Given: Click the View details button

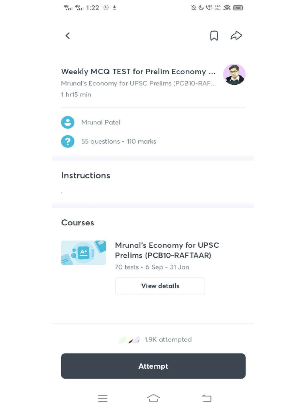Looking at the screenshot, I should click(160, 286).
